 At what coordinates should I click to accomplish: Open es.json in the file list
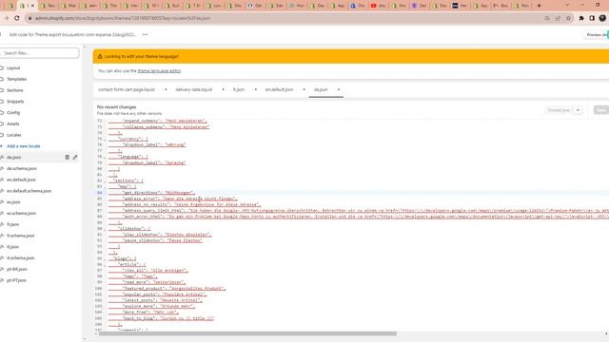tap(13, 202)
